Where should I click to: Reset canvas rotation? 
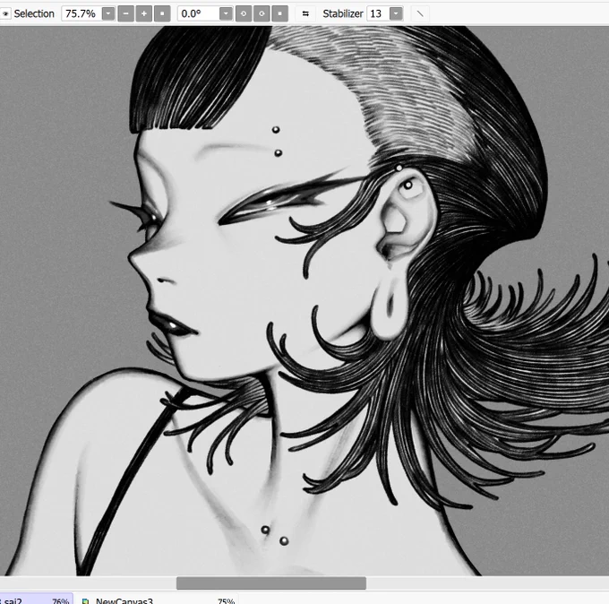pyautogui.click(x=280, y=13)
